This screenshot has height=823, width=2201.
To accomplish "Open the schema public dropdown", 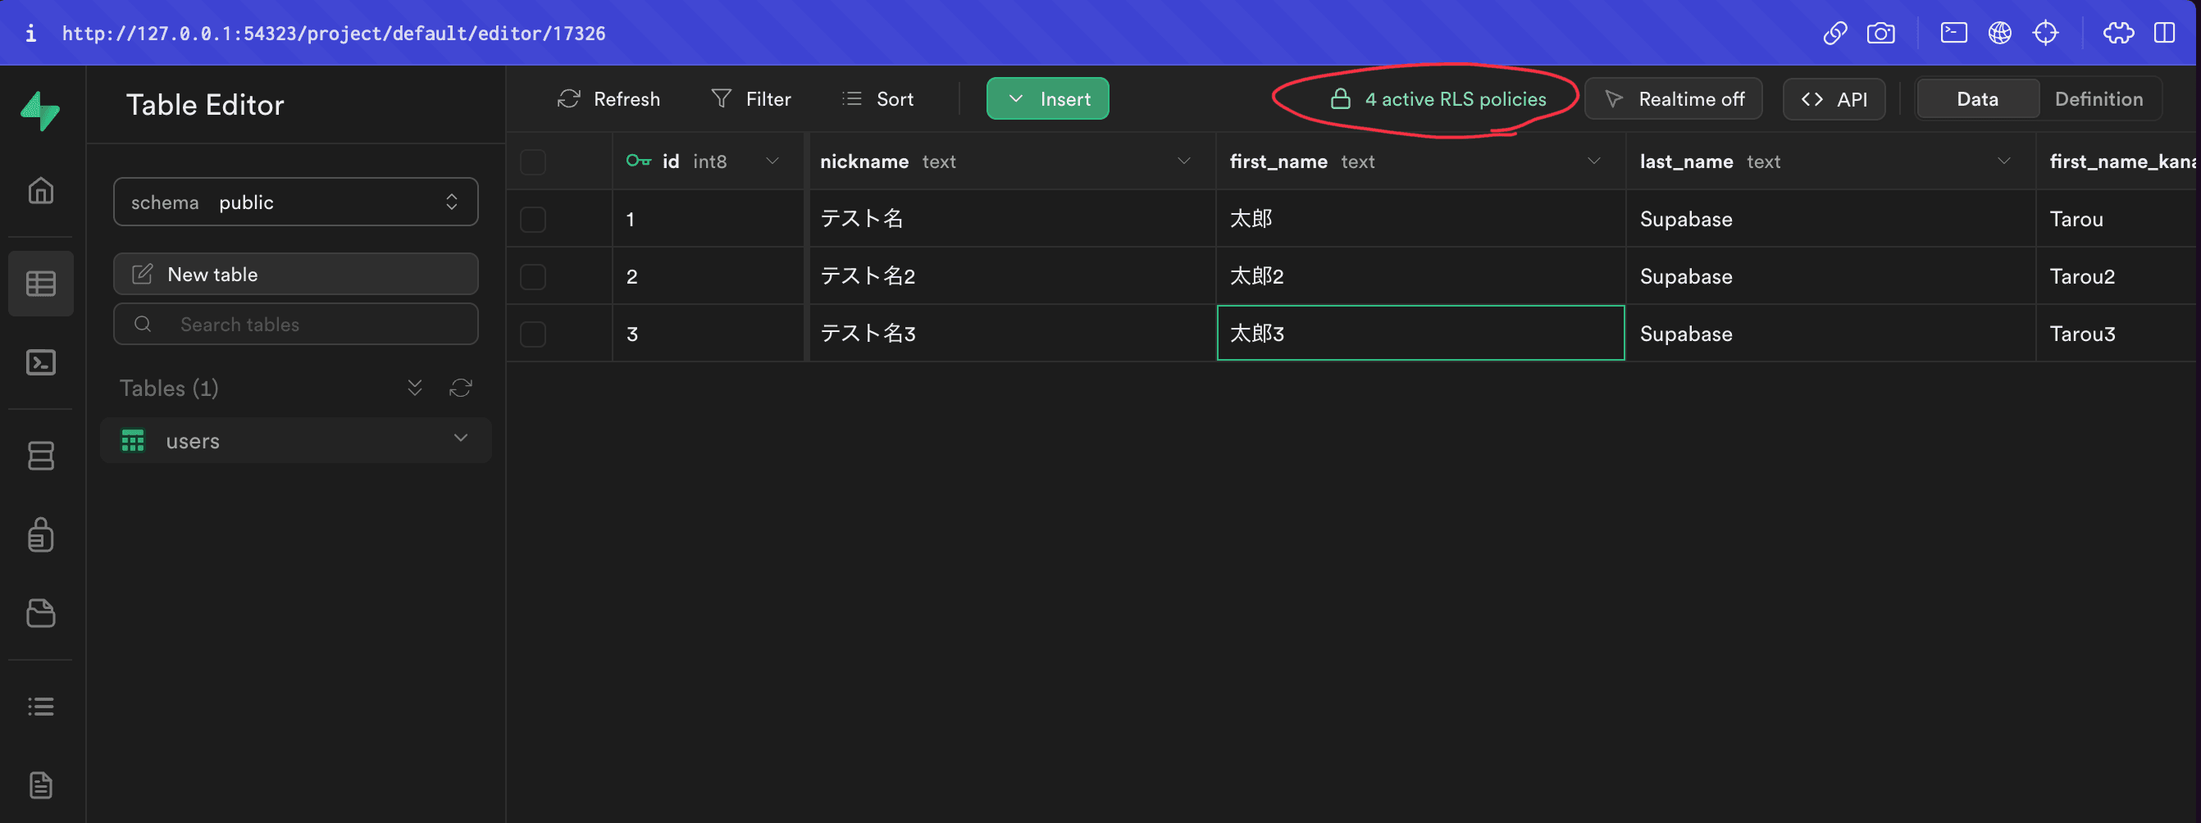I will click(x=294, y=202).
